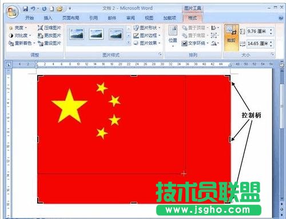
Task: Switch to the 审阅 Review tab
Action: [130, 18]
